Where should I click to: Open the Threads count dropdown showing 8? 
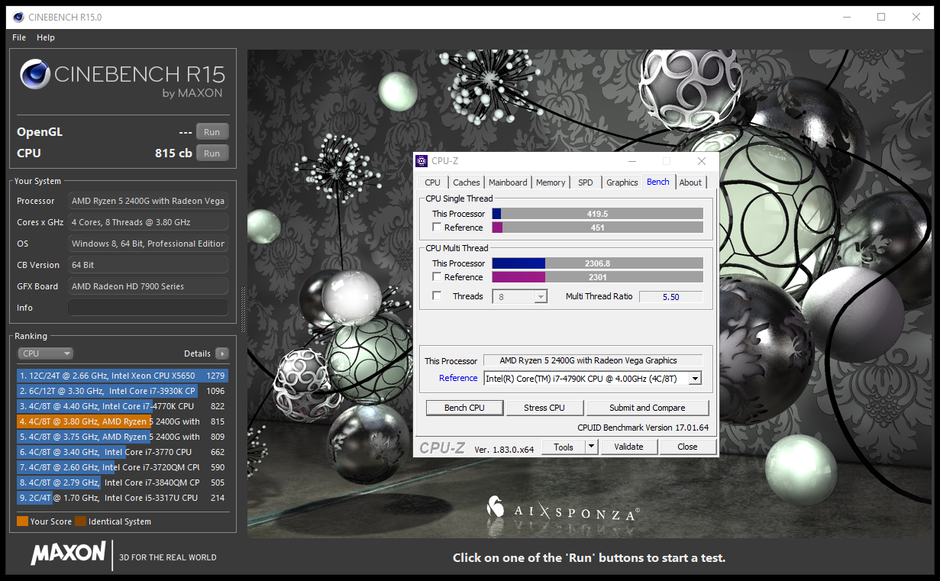point(520,296)
